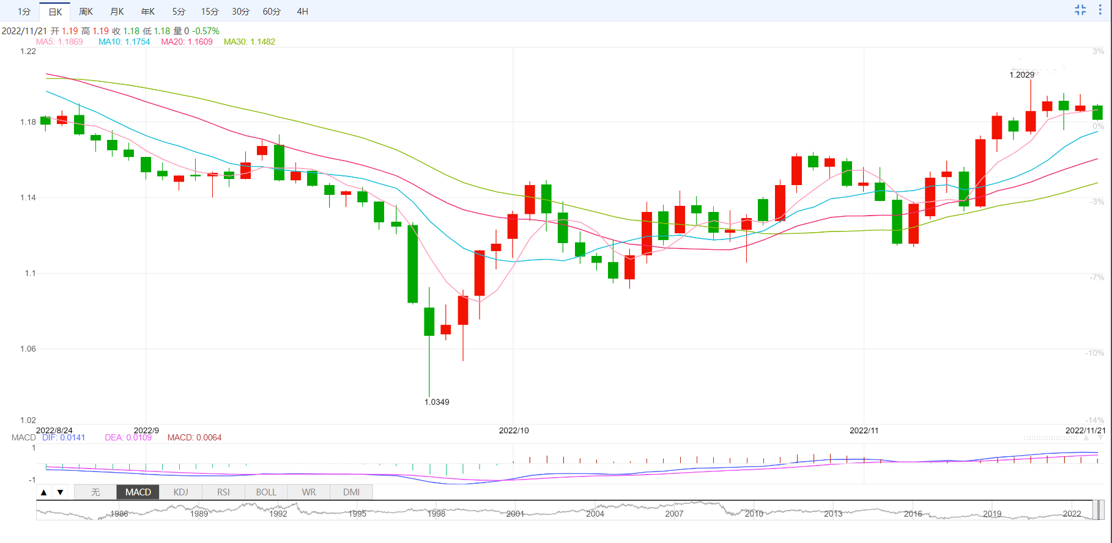Click the MA5: 1.1869 legend label
Screen dimensions: 1112x543
click(59, 42)
